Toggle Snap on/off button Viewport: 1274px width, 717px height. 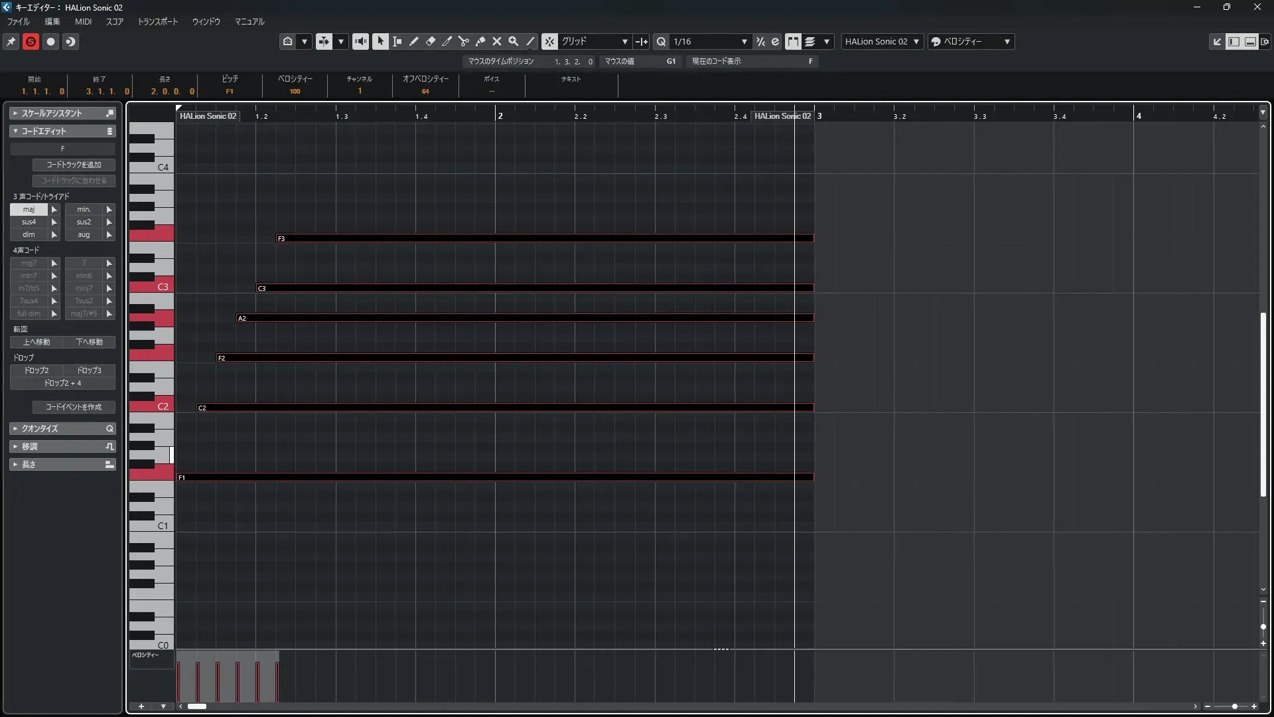[x=549, y=41]
